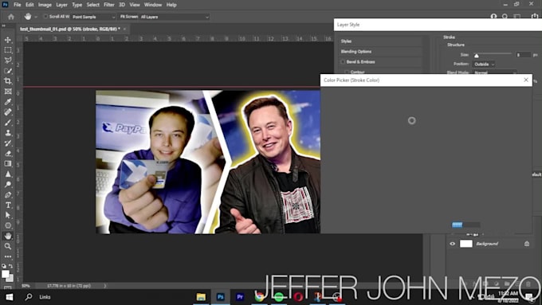Open the stroke Position dropdown set to Outside
The width and height of the screenshot is (542, 305).
click(x=484, y=65)
